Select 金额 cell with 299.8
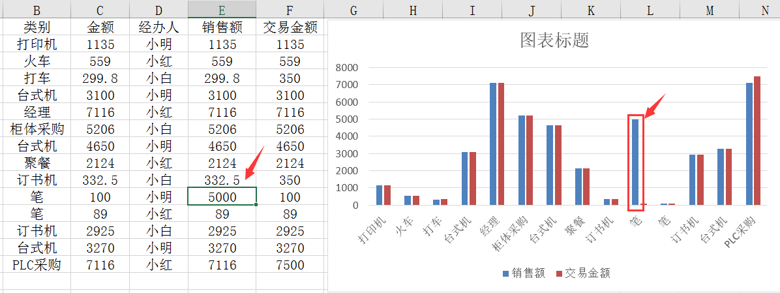The height and width of the screenshot is (293, 780). 100,78
